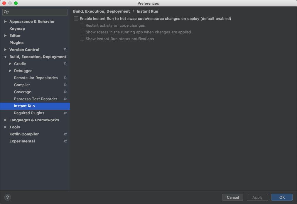The image size is (297, 204).
Task: Confirm preferences with OK button
Action: tap(282, 197)
